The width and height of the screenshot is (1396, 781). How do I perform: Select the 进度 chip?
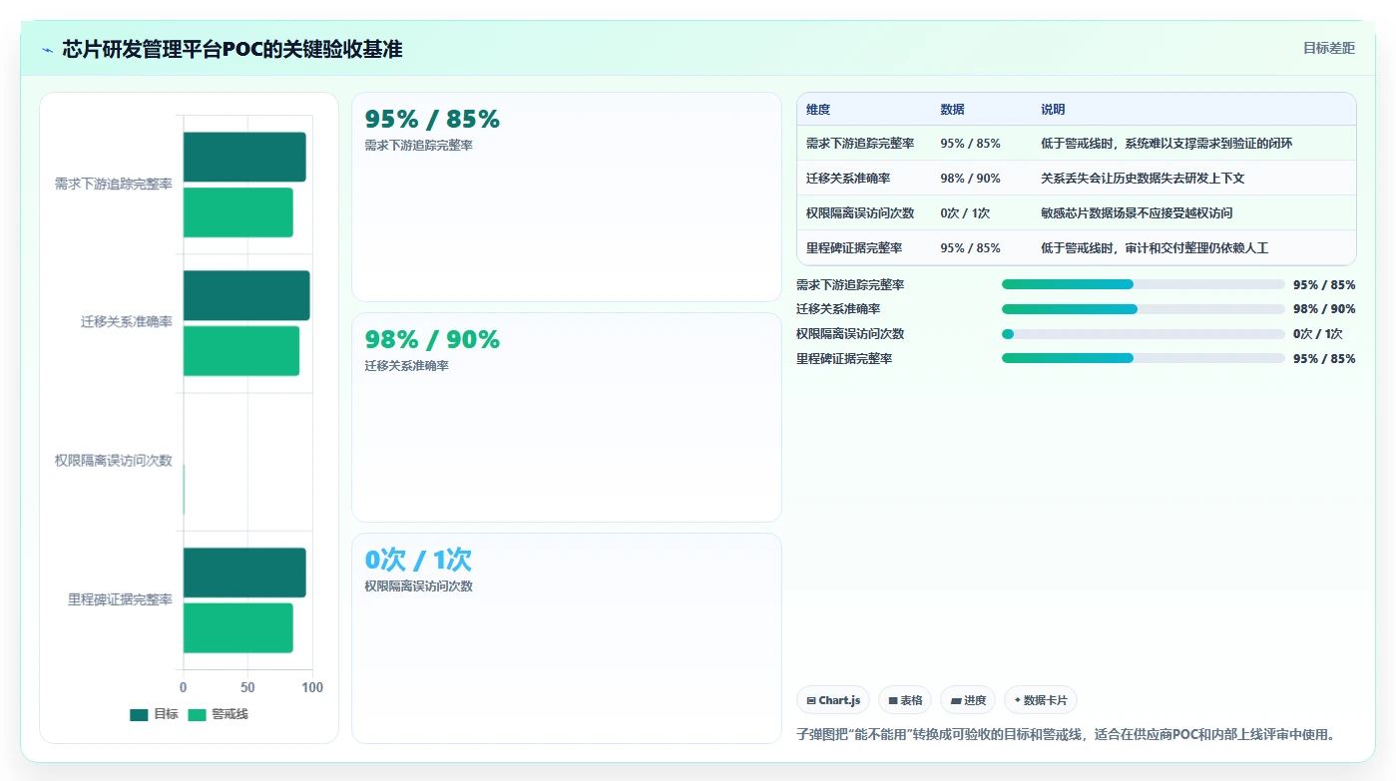(x=968, y=700)
